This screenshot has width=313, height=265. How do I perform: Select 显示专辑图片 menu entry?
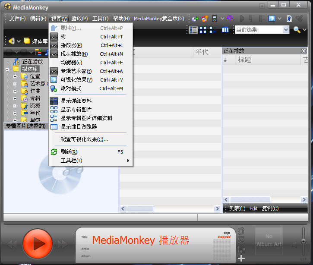click(x=91, y=110)
